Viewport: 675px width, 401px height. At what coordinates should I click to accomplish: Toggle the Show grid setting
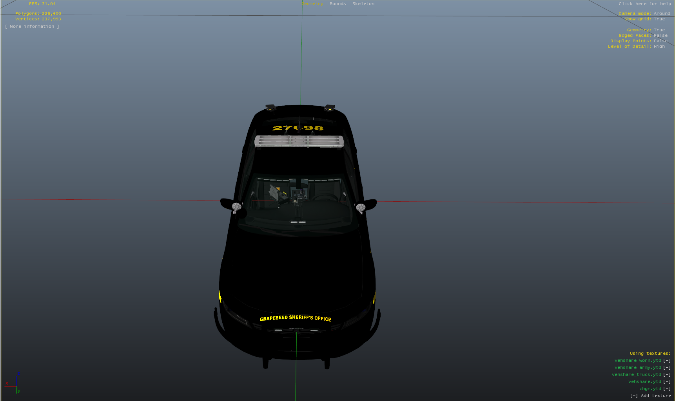click(x=659, y=19)
